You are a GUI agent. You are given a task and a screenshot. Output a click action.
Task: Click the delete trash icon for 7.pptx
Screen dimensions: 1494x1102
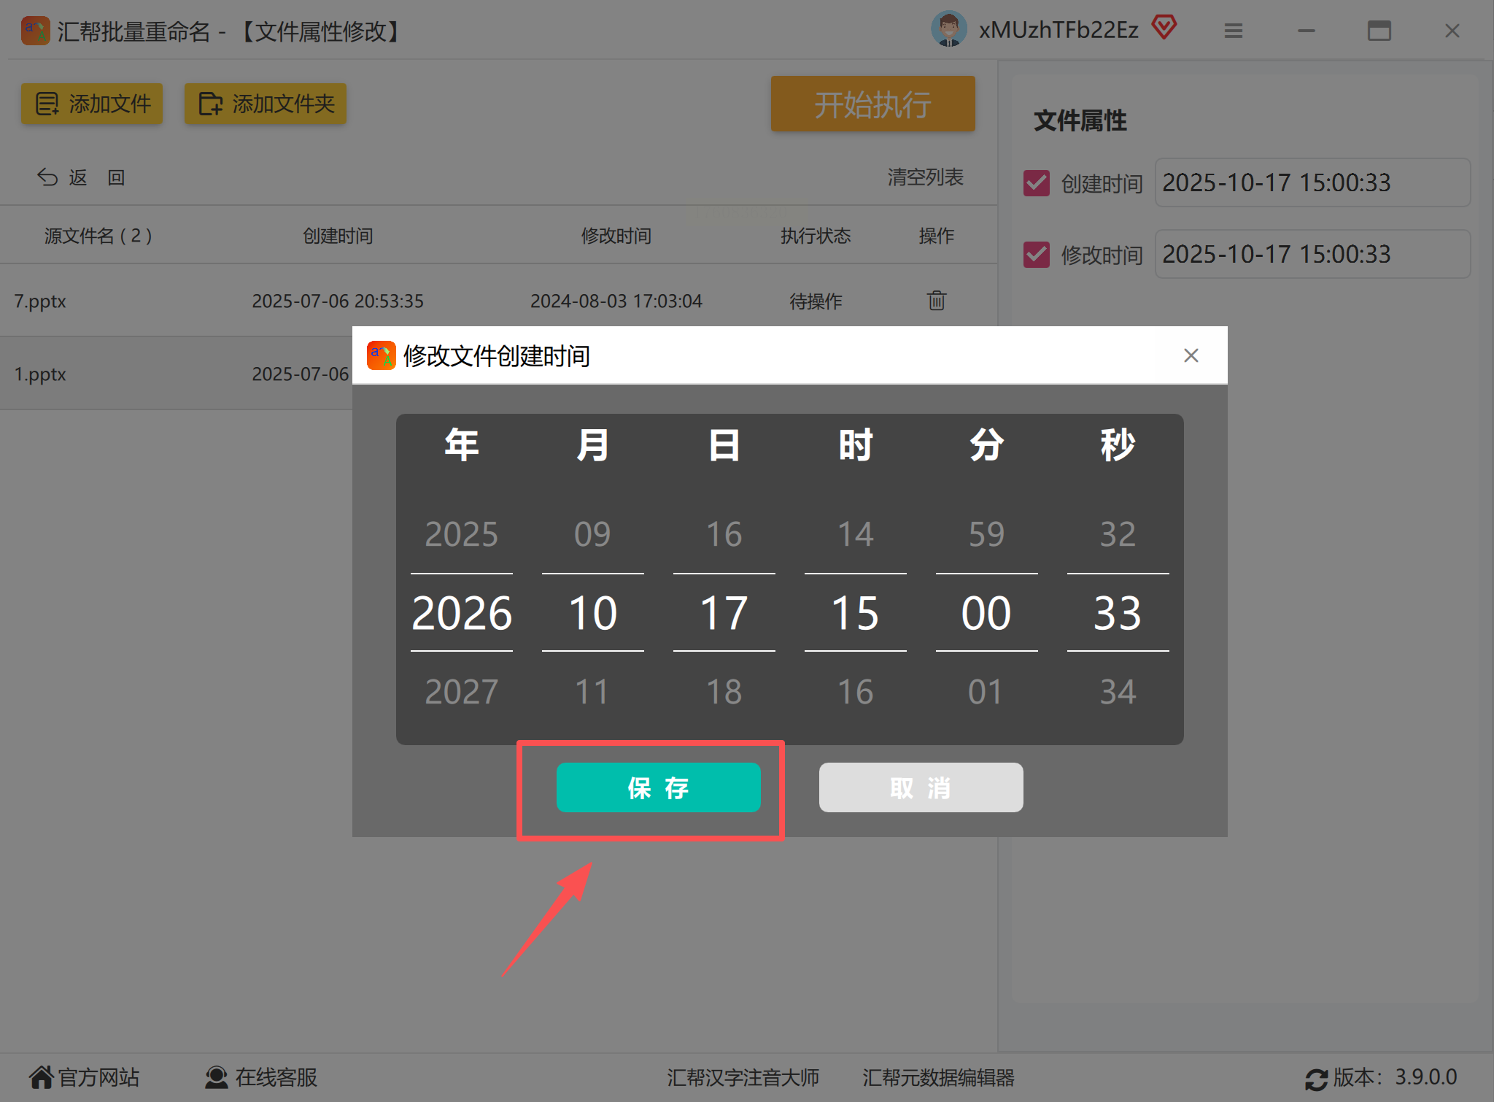[936, 301]
